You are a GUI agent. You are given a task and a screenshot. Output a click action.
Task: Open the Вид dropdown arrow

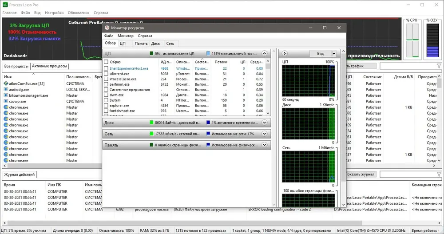[334, 53]
